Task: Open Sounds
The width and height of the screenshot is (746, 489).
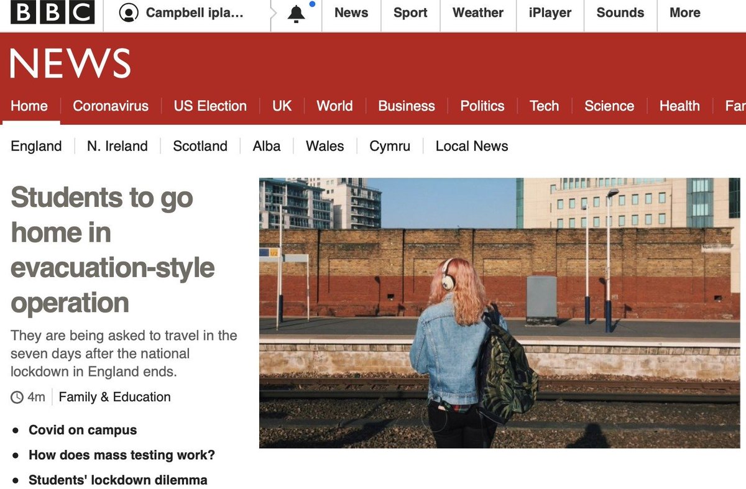Action: (x=620, y=13)
